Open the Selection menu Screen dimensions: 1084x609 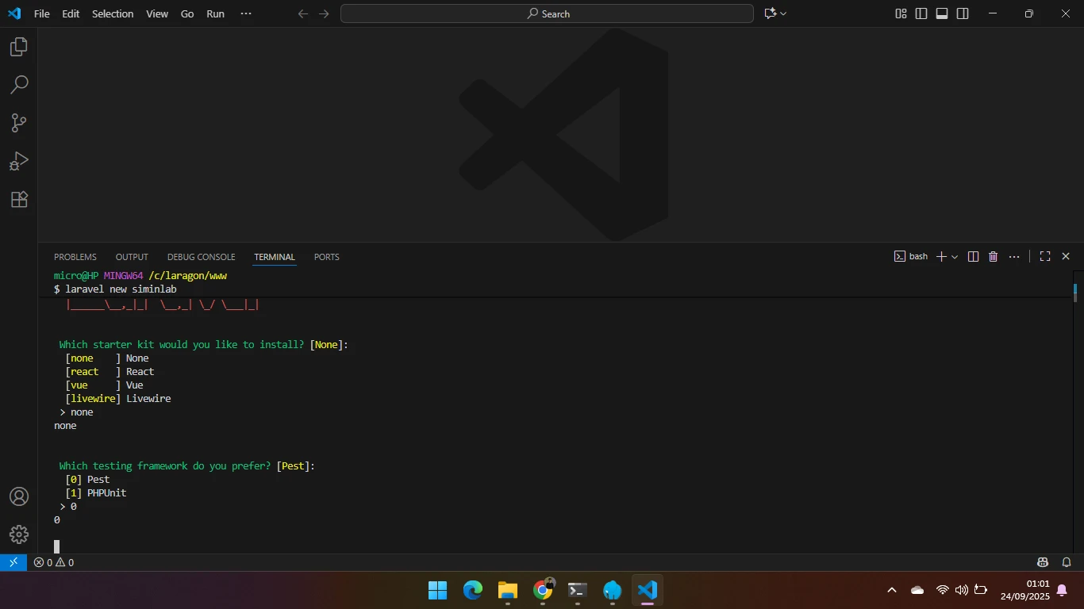tap(113, 13)
